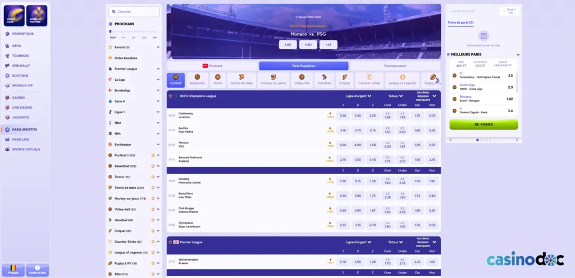Image resolution: width=575 pixels, height=278 pixels.
Task: Favorite Tennis de table in sports list
Action: [x=153, y=188]
